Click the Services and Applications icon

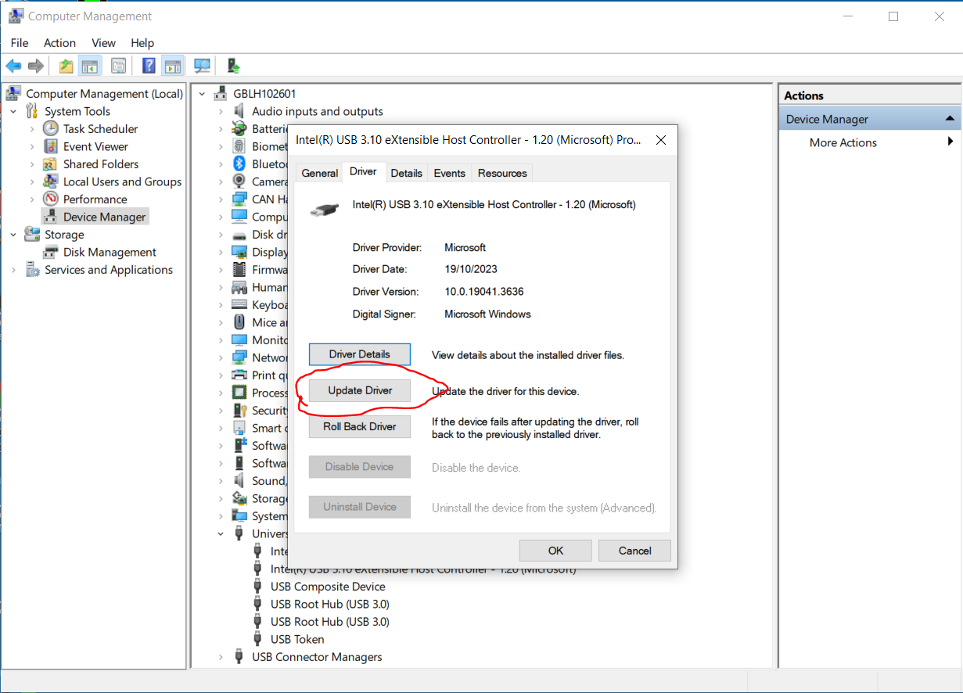pos(32,270)
